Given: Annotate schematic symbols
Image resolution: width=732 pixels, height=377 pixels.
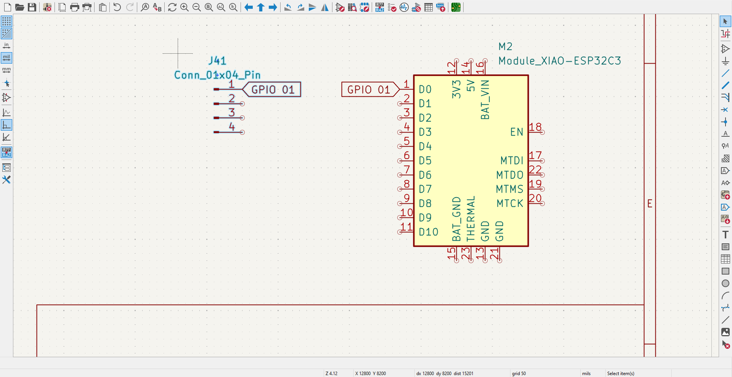Looking at the screenshot, I should click(x=380, y=7).
